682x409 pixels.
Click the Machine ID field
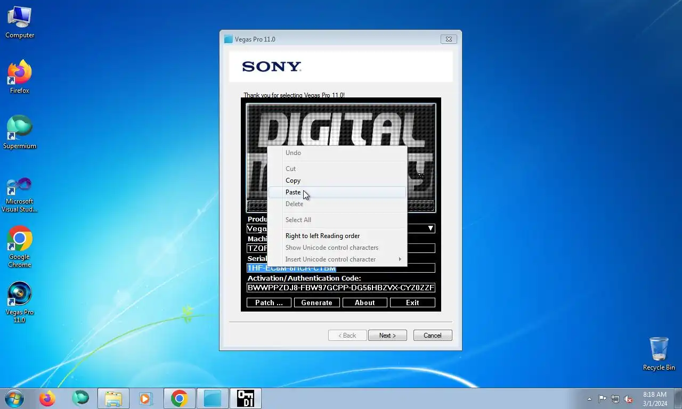[x=341, y=248]
